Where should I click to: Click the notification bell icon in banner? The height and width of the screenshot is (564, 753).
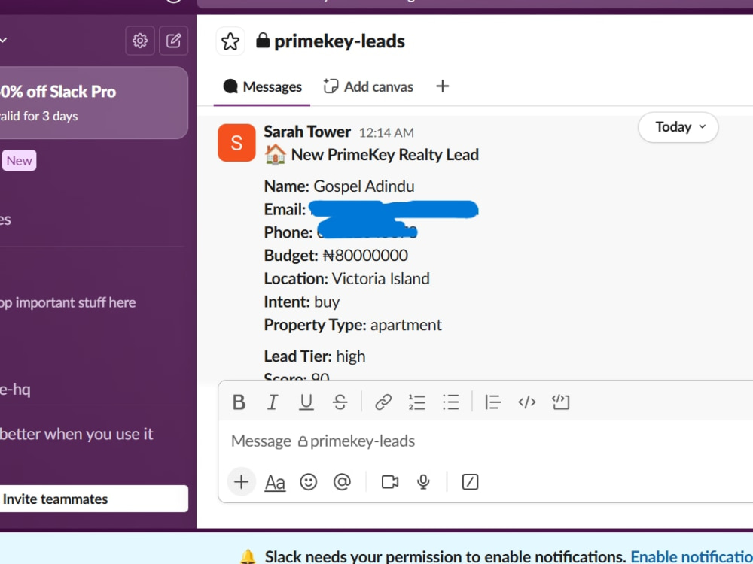[x=248, y=556]
